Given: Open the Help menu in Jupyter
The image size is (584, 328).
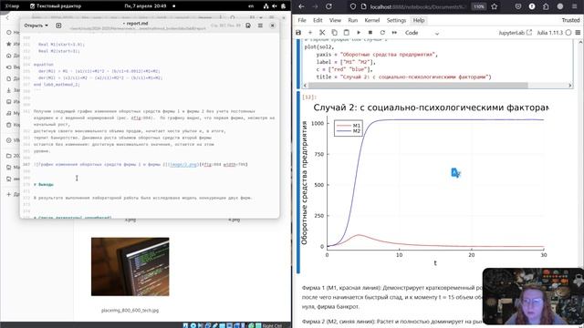Looking at the screenshot, I should 419,20.
